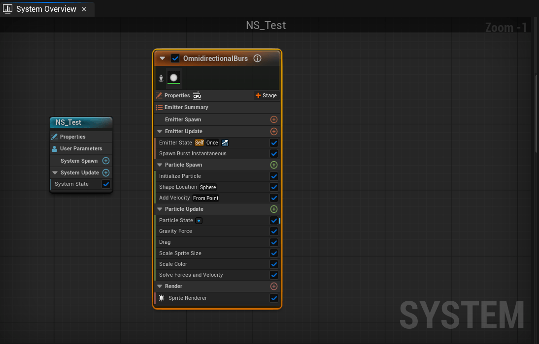Image resolution: width=539 pixels, height=344 pixels.
Task: Close the System Overview tab
Action: click(84, 9)
